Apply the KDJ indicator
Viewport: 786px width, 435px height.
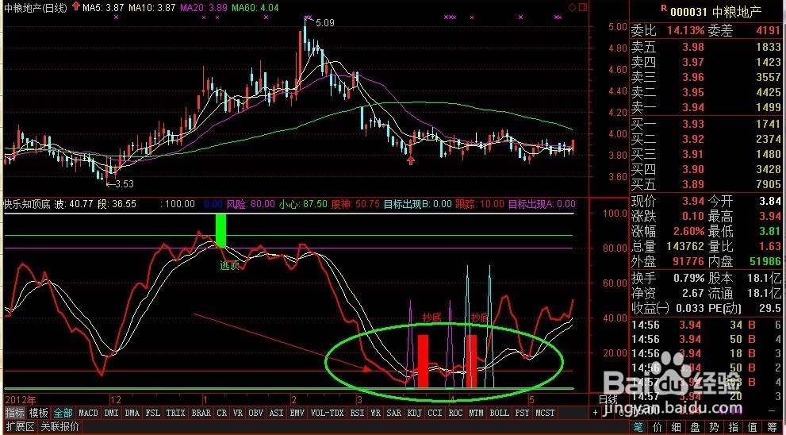[414, 413]
